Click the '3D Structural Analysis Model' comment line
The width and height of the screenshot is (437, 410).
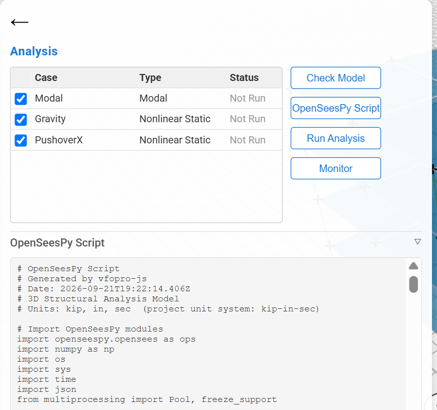pos(98,299)
